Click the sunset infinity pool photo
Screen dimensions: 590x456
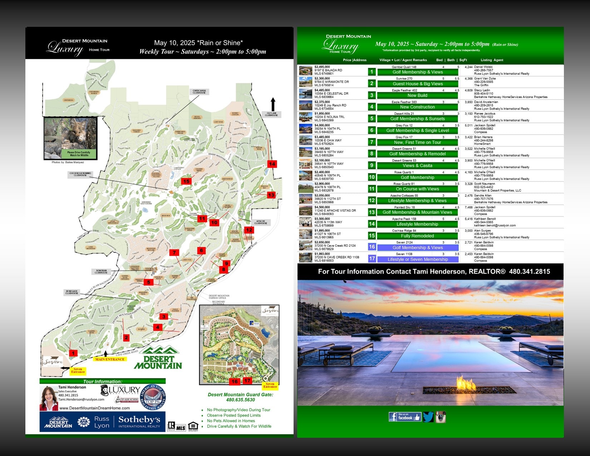click(x=430, y=343)
